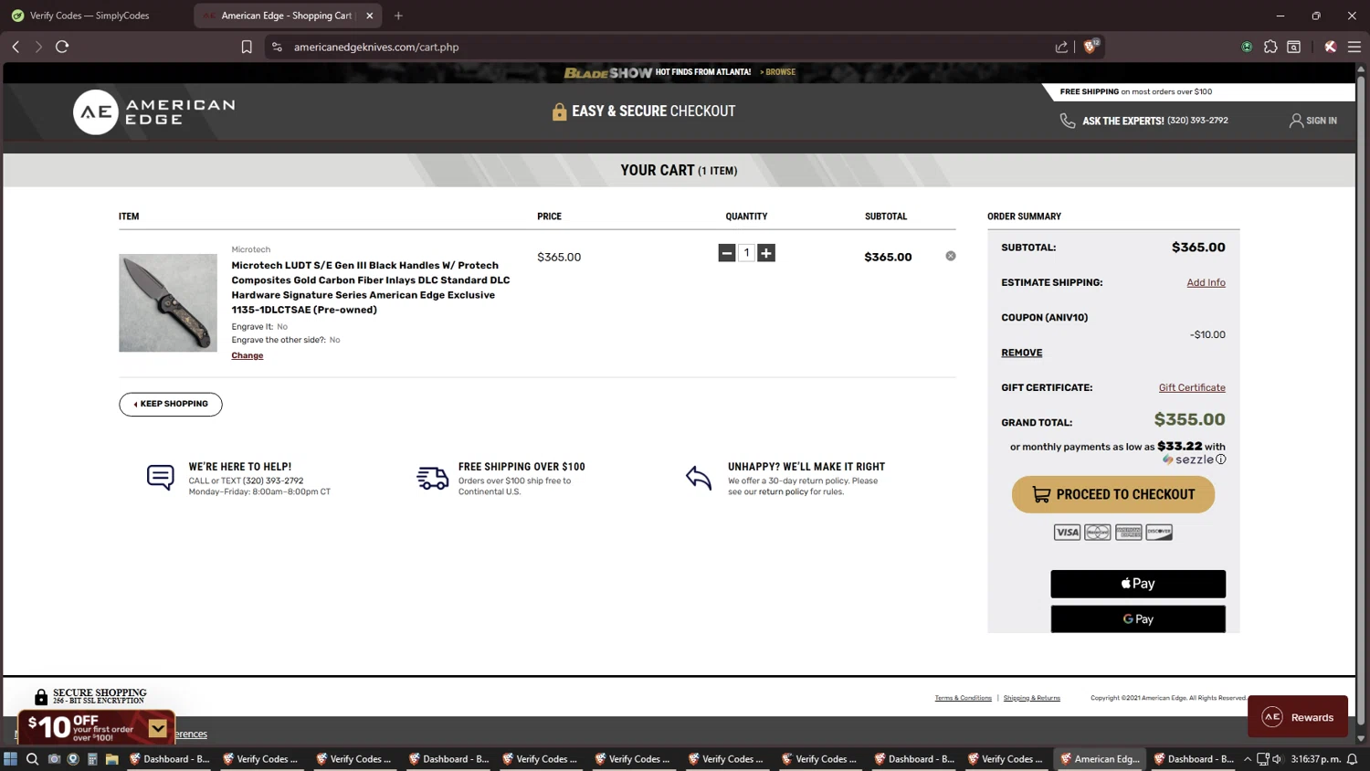
Task: Click the quantity input field
Action: (x=746, y=253)
